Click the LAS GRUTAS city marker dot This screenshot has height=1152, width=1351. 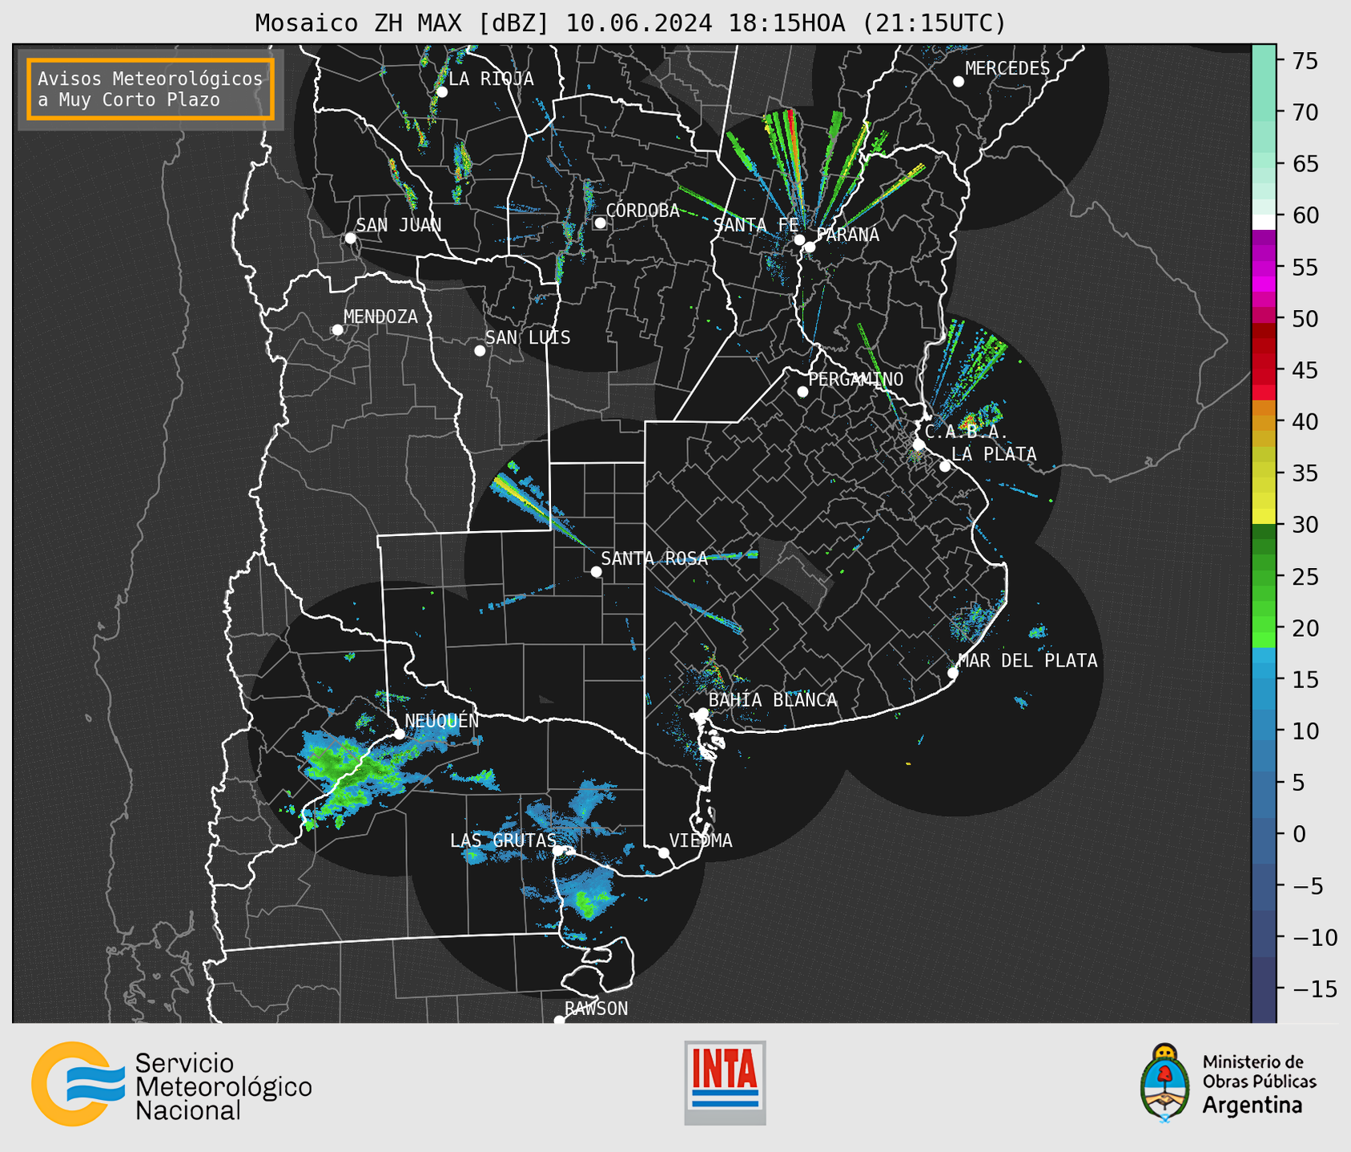click(x=558, y=851)
